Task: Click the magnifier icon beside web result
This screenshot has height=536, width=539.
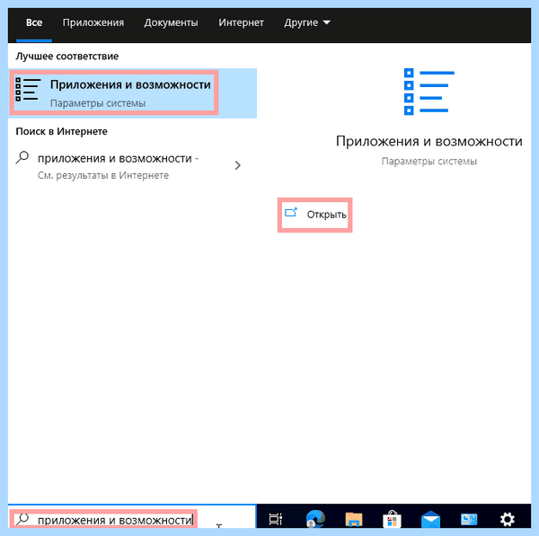Action: pyautogui.click(x=22, y=158)
